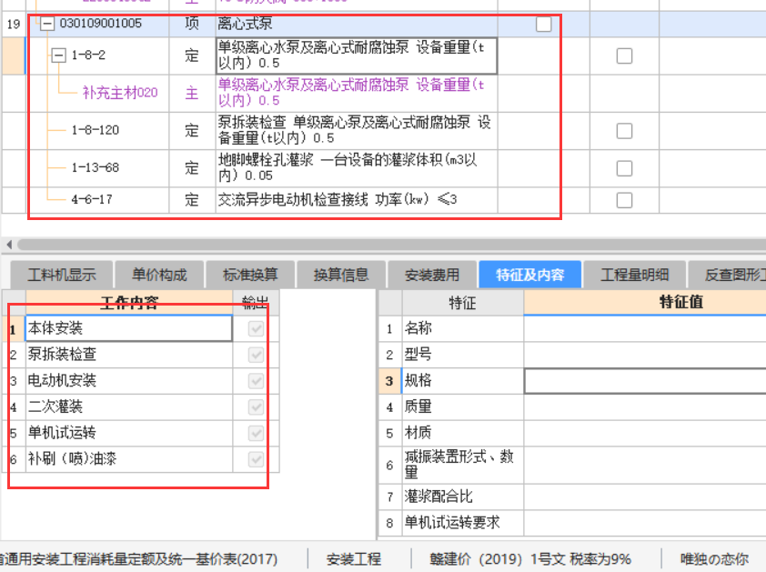Select the 减振装置形式、数量 feature row
This screenshot has height=572, width=766.
coord(463,465)
